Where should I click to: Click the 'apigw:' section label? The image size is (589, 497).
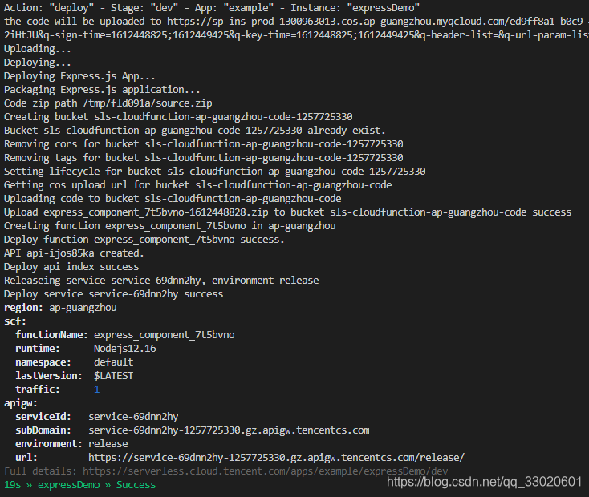21,402
